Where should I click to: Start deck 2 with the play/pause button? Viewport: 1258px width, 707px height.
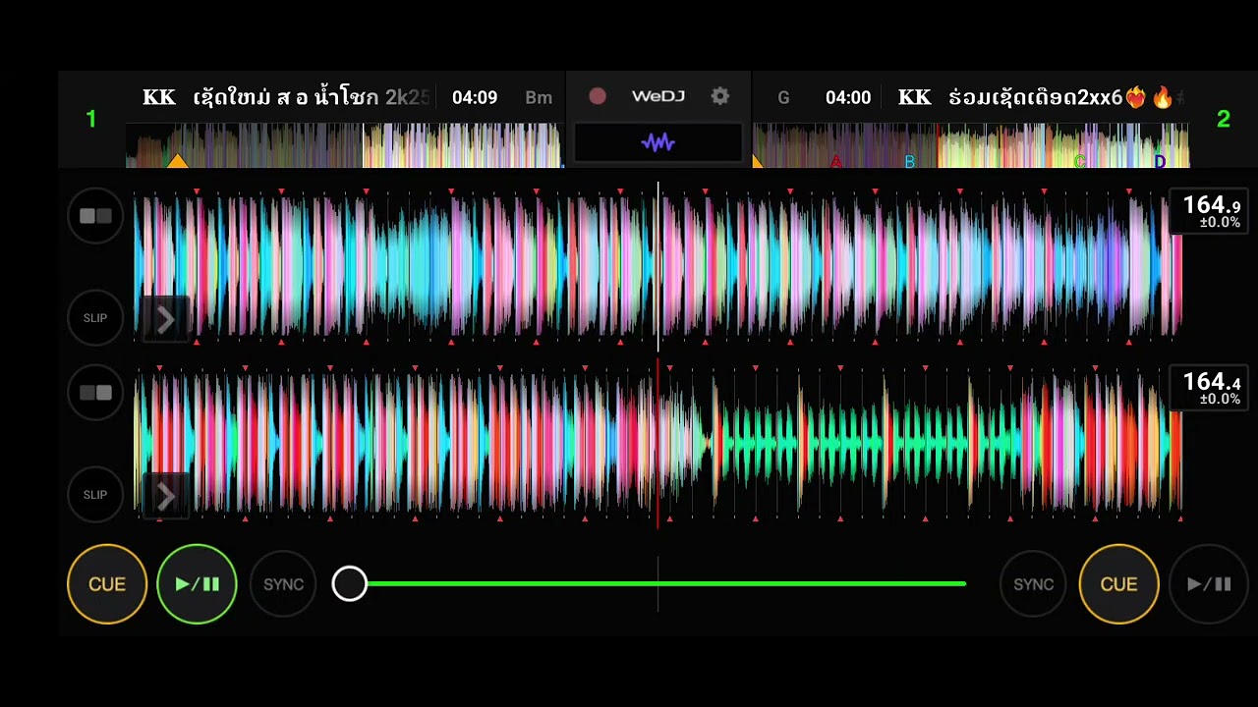coord(1209,584)
